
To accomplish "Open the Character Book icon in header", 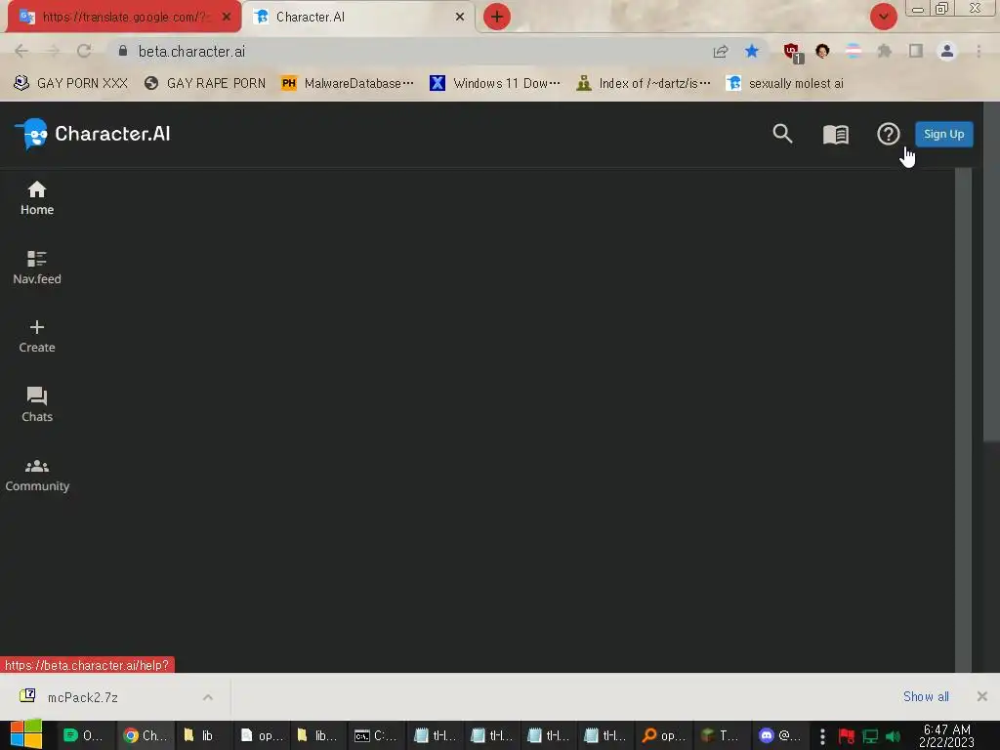I will pyautogui.click(x=836, y=134).
